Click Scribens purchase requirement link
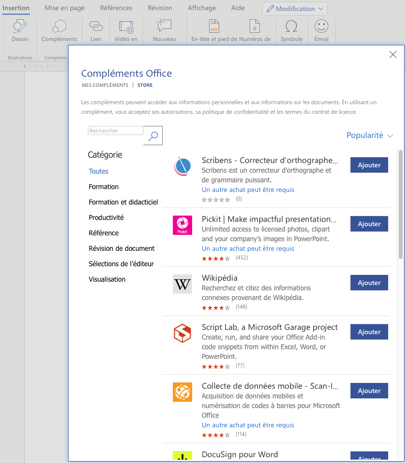The width and height of the screenshot is (406, 463). coord(248,190)
